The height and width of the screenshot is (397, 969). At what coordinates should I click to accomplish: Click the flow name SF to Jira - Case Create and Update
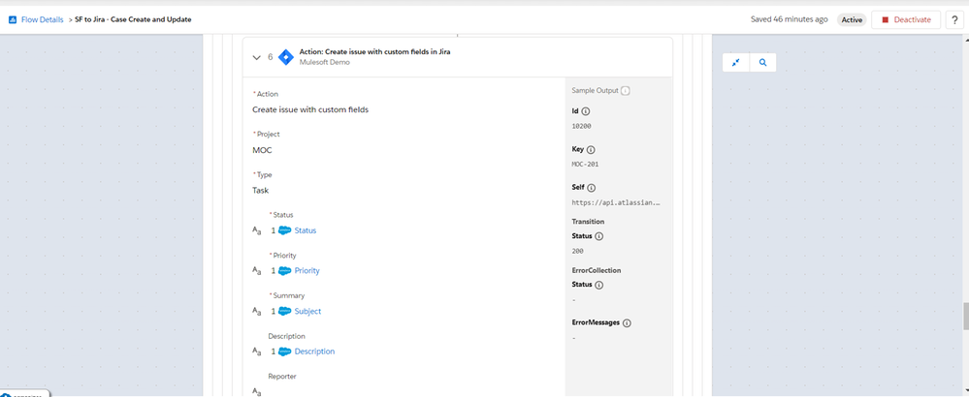tap(133, 19)
